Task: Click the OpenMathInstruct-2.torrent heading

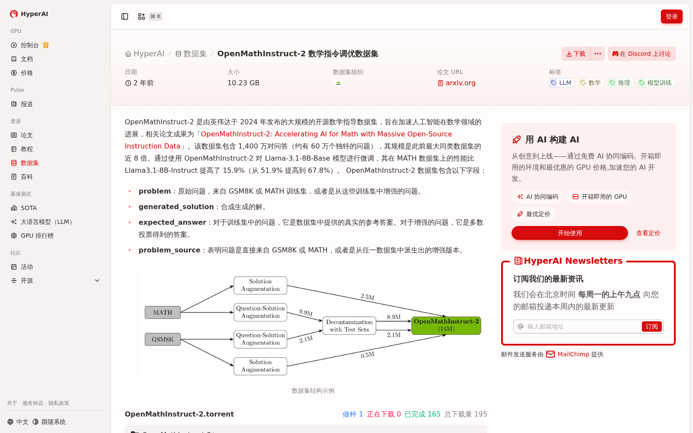Action: coord(179,414)
